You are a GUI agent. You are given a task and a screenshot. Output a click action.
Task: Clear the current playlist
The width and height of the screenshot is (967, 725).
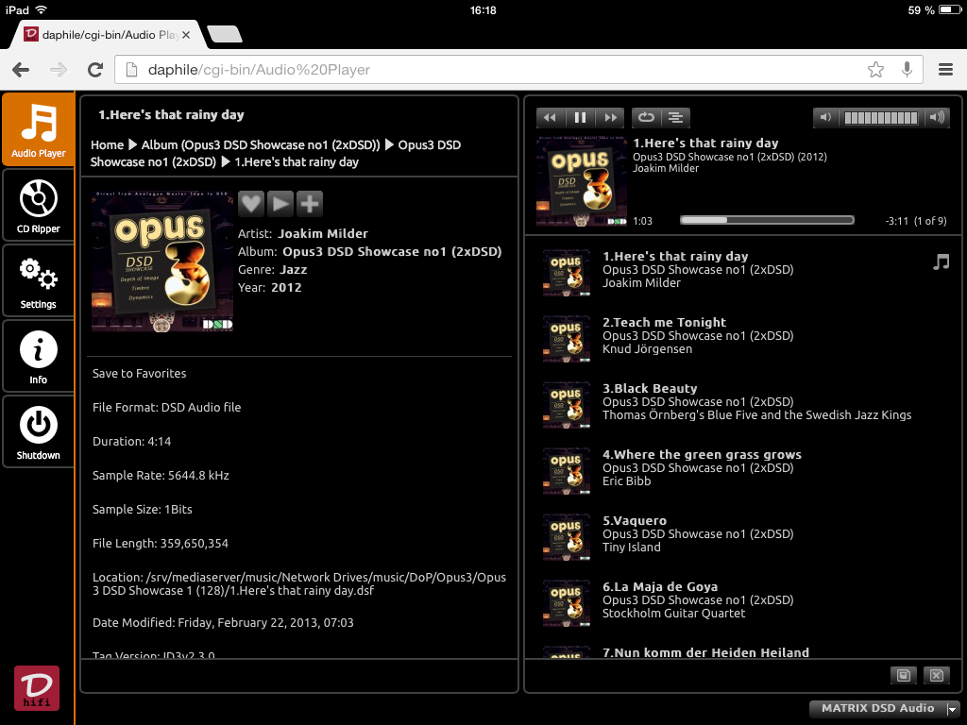(x=936, y=675)
